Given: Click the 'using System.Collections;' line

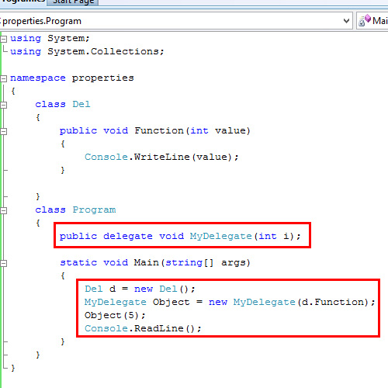Looking at the screenshot, I should pyautogui.click(x=87, y=51).
